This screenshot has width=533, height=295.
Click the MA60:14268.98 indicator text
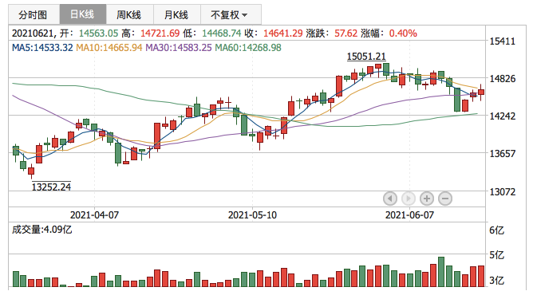point(248,47)
